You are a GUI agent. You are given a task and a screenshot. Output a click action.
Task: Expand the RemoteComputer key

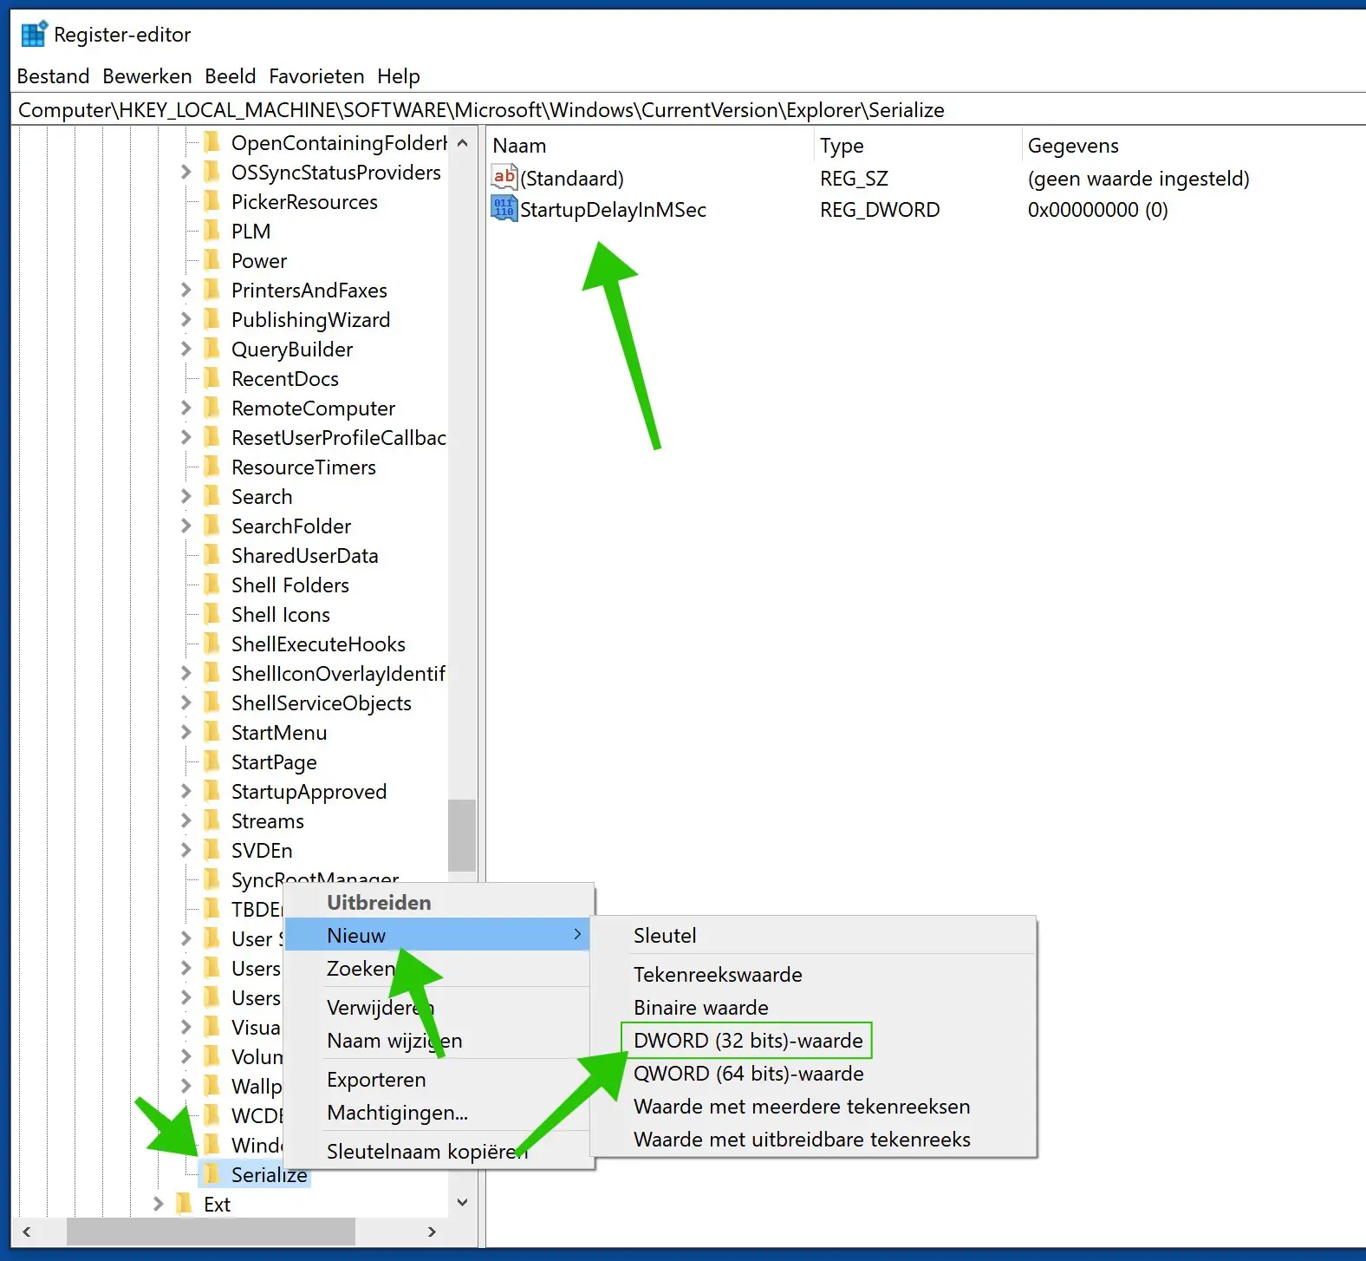(x=185, y=408)
